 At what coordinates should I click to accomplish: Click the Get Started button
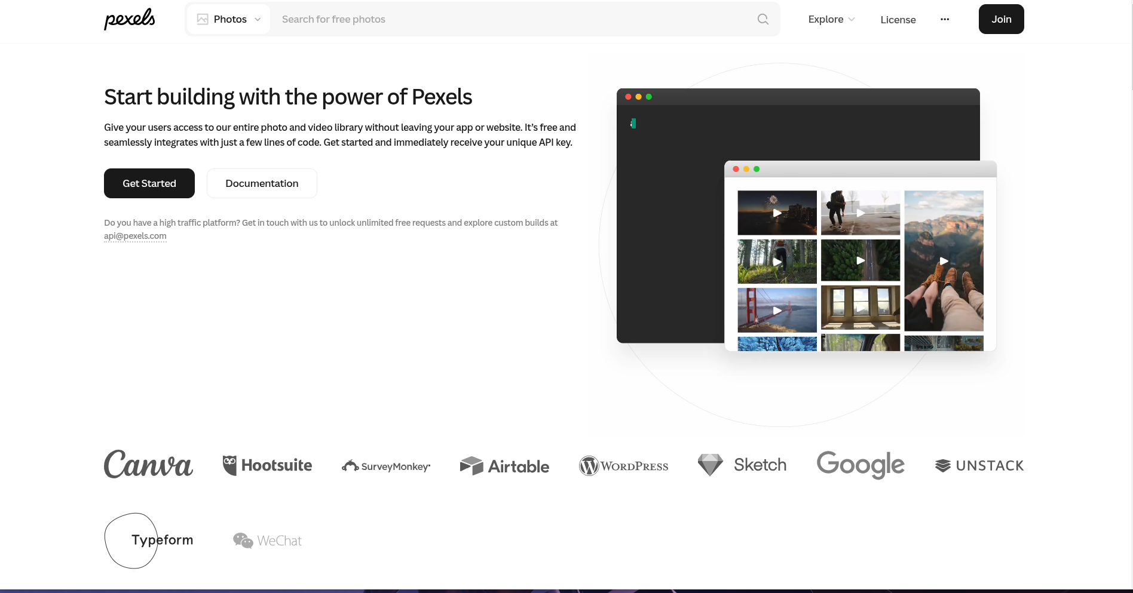coord(149,183)
